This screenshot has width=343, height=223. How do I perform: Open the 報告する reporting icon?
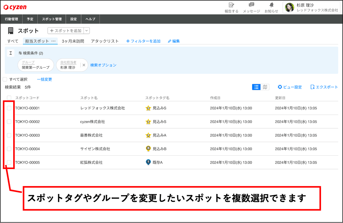[231, 7]
